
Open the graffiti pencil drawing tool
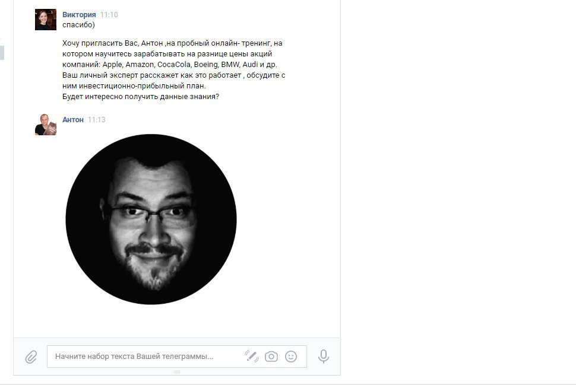(x=252, y=356)
